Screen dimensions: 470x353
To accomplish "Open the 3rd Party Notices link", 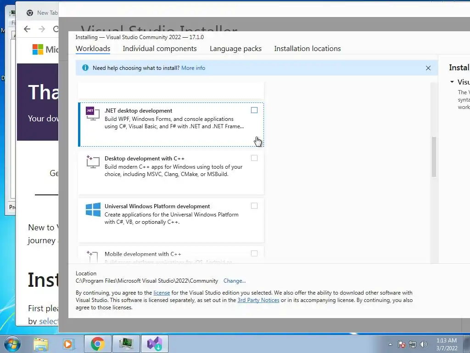I will pos(258,300).
